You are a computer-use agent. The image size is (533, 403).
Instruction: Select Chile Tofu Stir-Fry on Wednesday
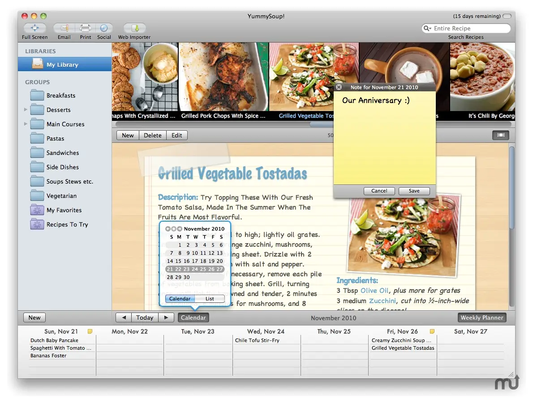[258, 340]
